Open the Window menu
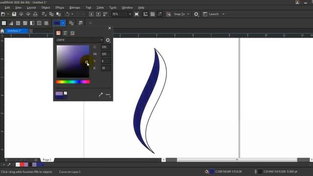The width and height of the screenshot is (313, 176). pos(127,8)
